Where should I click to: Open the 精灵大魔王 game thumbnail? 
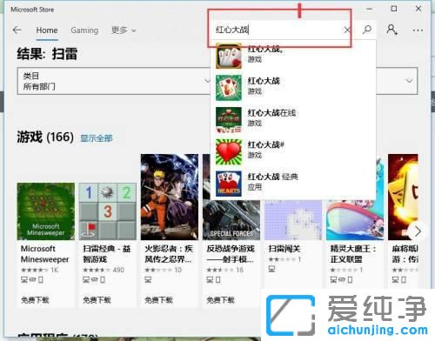click(x=355, y=220)
